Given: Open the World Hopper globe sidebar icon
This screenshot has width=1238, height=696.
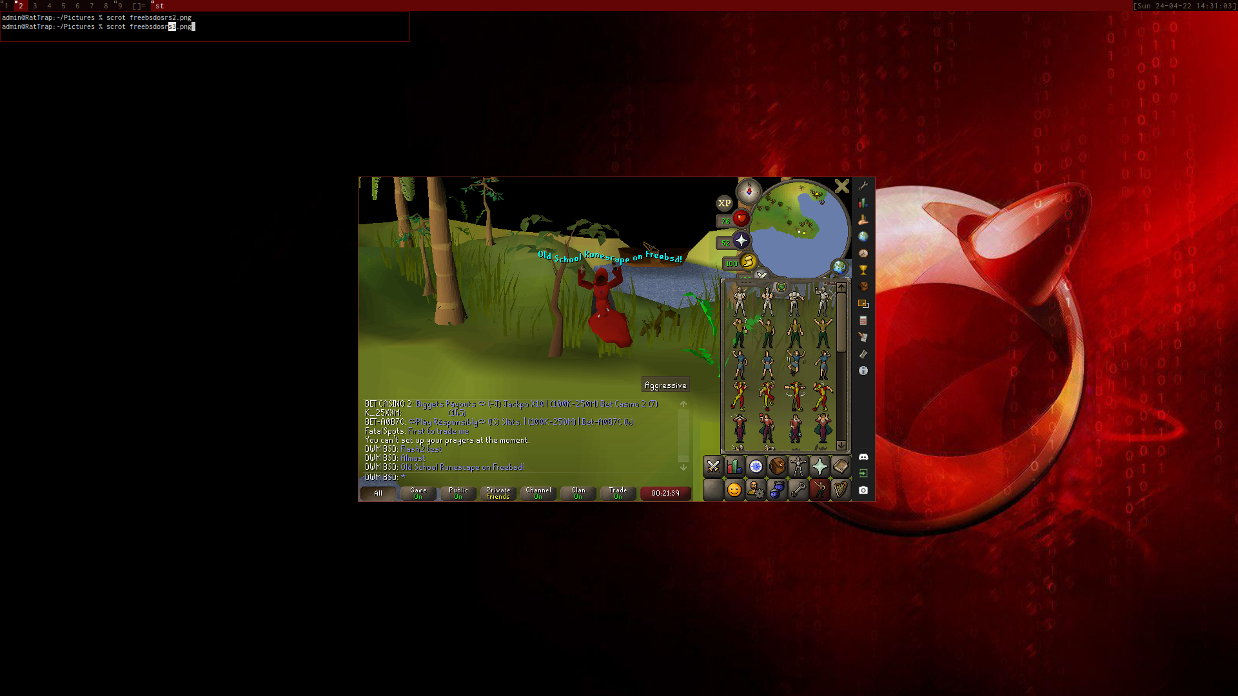Looking at the screenshot, I should (x=863, y=237).
